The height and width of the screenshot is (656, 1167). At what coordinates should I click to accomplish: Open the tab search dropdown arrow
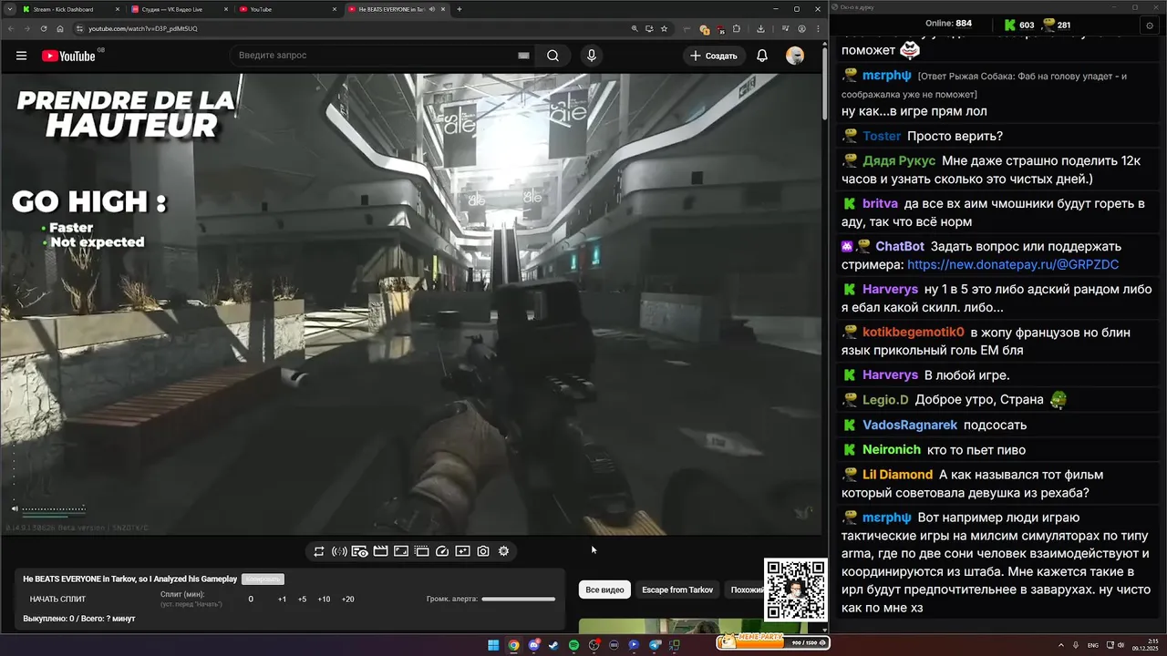point(10,9)
